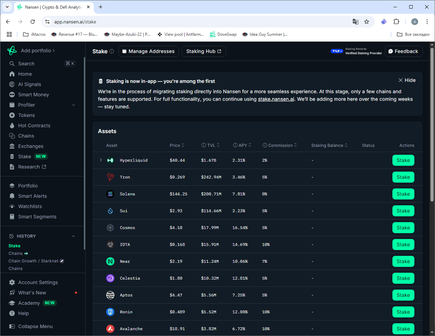
Task: Open Smart Money mask icon
Action: [x=12, y=95]
